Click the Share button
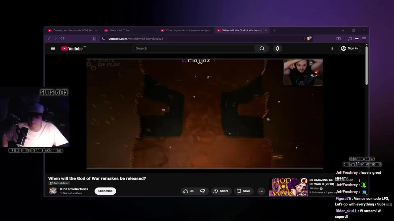This screenshot has height=221, width=394. 221,191
